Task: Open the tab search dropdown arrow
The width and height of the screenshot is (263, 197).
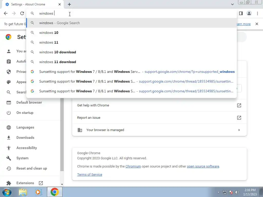Action: tap(232, 4)
